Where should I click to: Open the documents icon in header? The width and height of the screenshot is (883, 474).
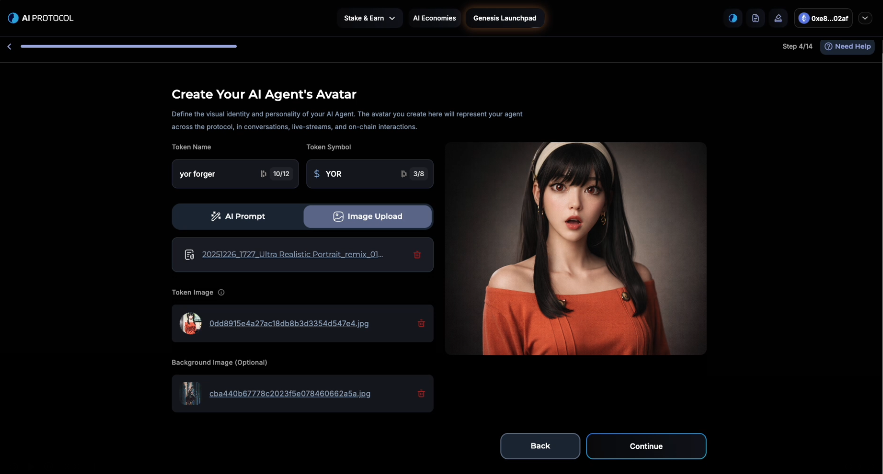point(755,18)
